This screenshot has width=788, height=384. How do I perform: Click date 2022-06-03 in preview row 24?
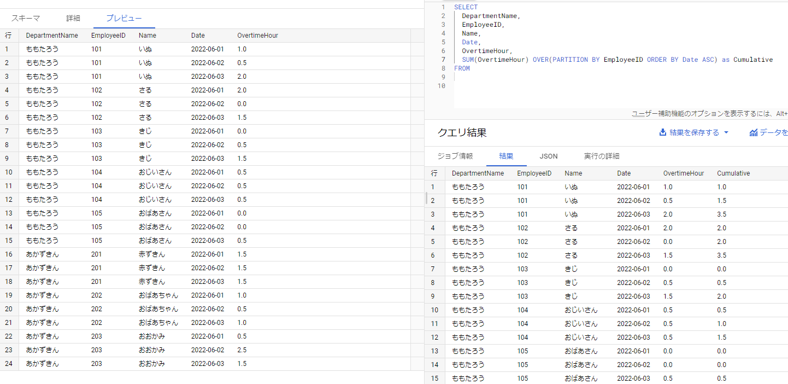(208, 364)
